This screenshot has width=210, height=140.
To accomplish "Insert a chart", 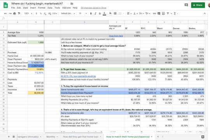I will tap(163, 13).
